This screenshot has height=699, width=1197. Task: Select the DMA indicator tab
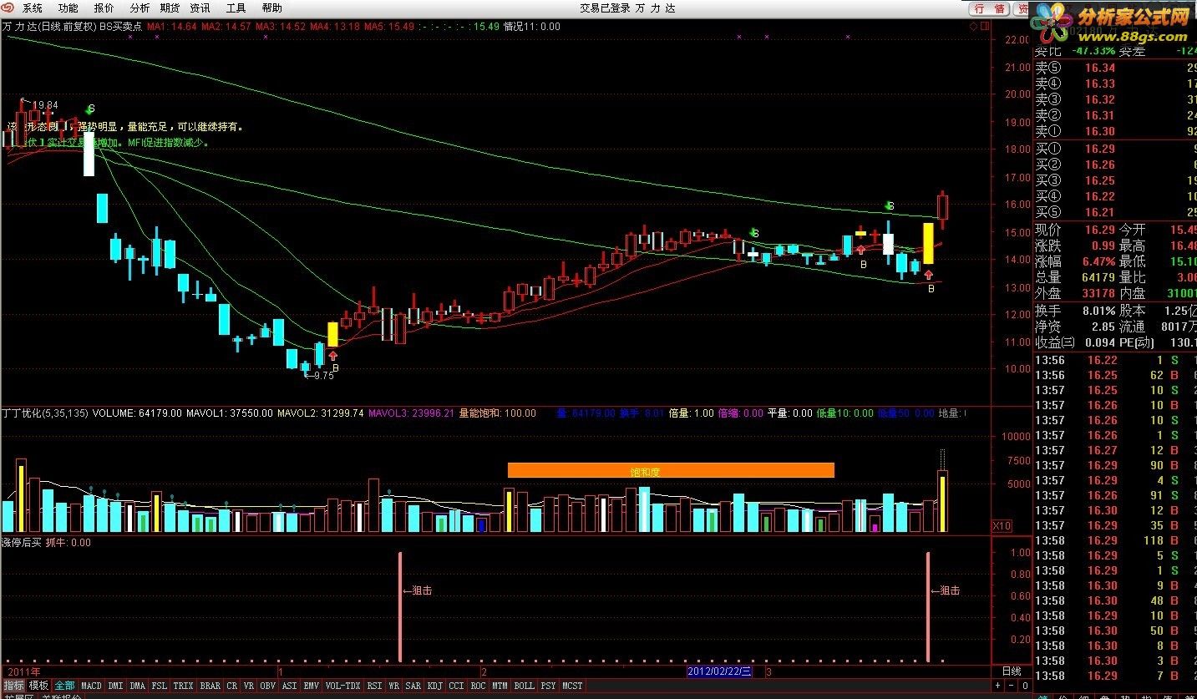coord(137,686)
